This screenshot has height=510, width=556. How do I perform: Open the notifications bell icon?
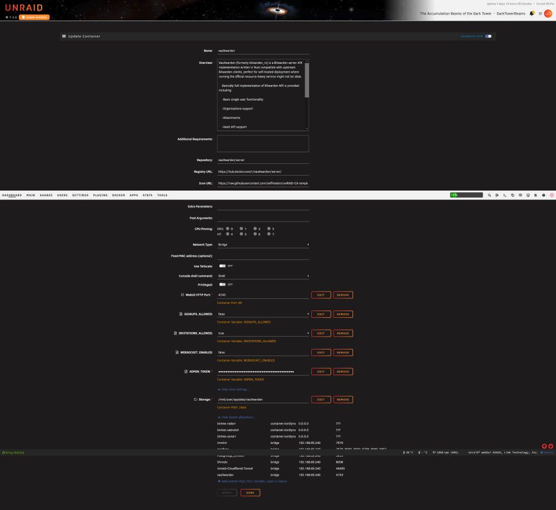[532, 13]
